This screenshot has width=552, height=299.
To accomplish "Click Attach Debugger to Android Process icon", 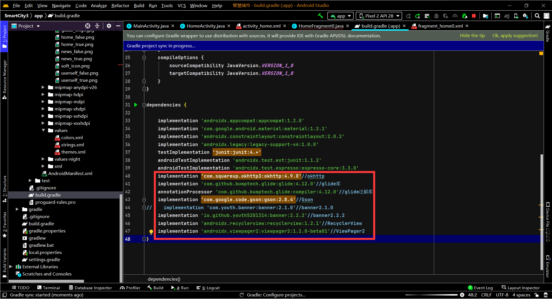I will click(x=464, y=16).
